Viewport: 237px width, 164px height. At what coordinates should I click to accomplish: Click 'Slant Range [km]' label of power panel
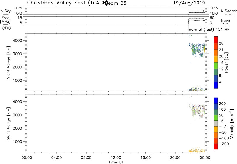[x=8, y=62]
